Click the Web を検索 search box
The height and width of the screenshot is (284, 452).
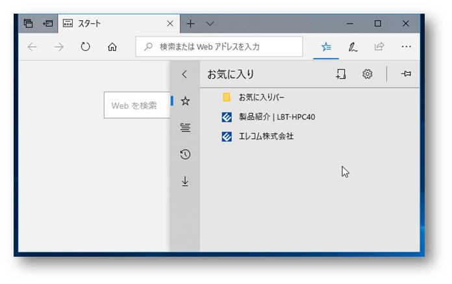point(137,105)
